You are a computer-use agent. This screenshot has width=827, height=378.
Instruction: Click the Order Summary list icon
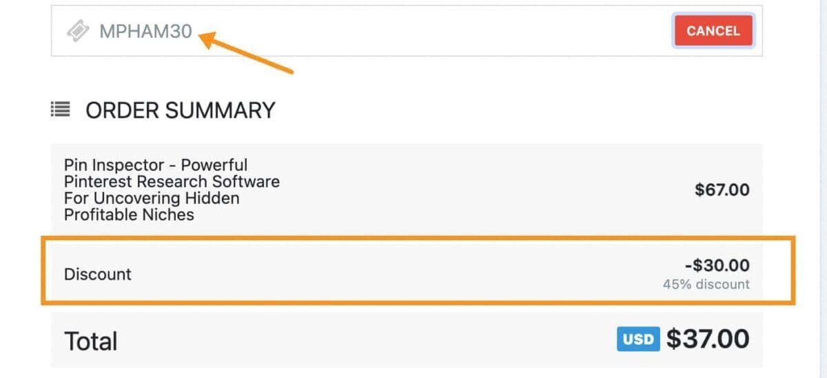[x=61, y=109]
